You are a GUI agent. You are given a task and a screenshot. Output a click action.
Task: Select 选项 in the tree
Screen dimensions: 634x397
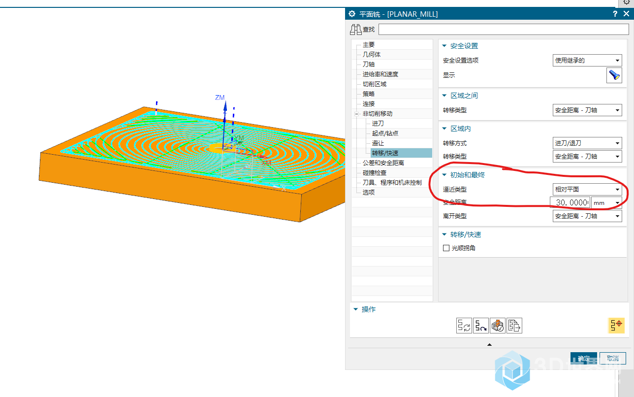click(369, 193)
